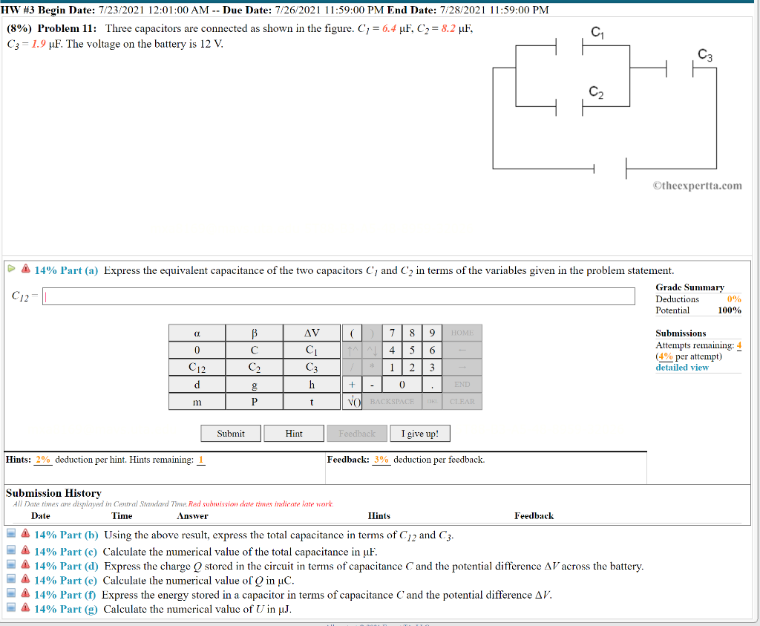The width and height of the screenshot is (760, 626).
Task: Insert variable m from keypad
Action: click(x=197, y=402)
